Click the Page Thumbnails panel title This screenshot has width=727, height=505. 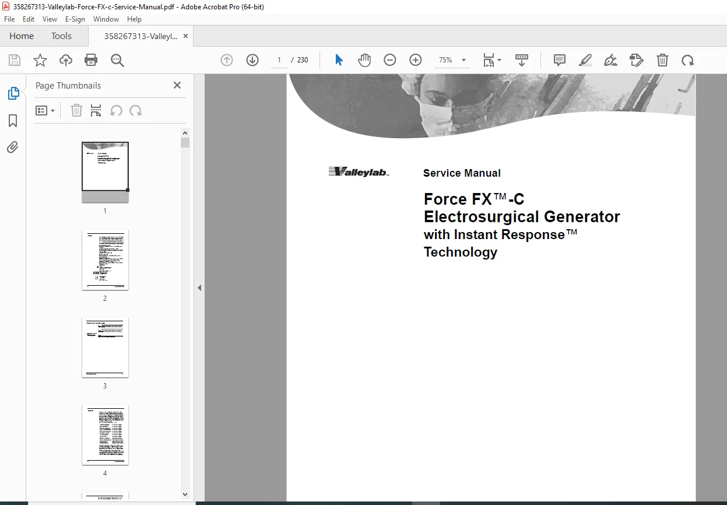(x=68, y=85)
